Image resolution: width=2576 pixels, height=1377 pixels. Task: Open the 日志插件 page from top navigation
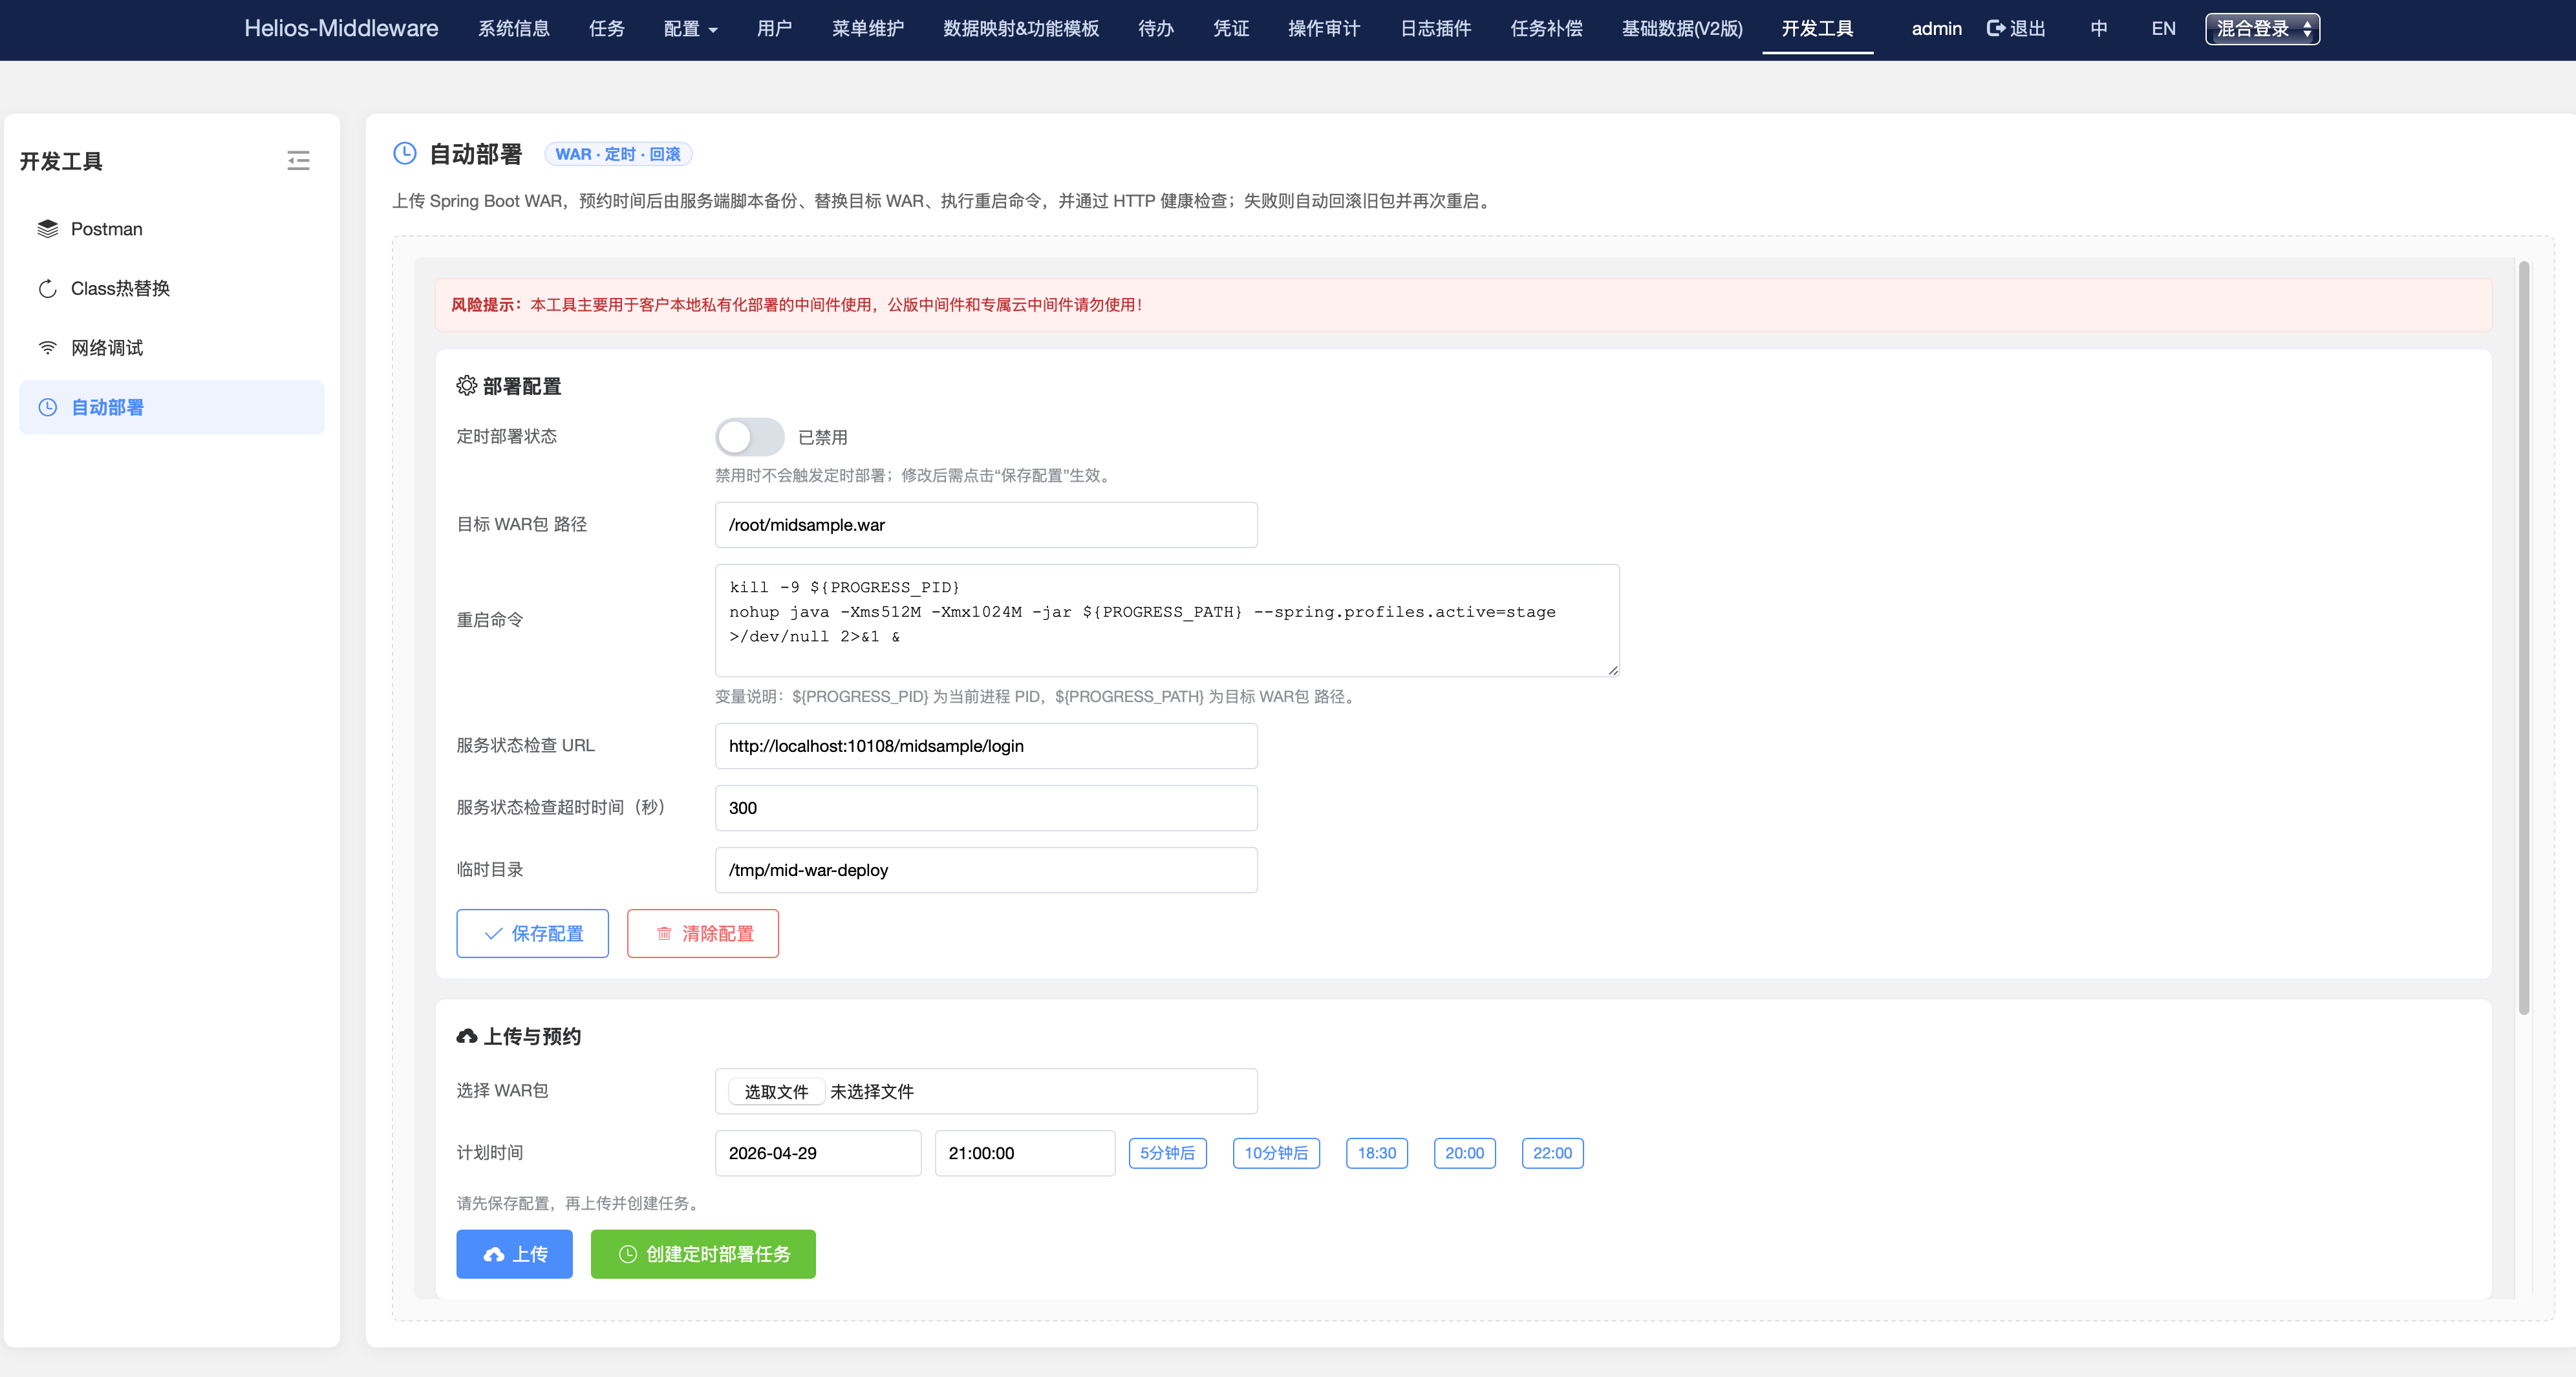tap(1435, 29)
